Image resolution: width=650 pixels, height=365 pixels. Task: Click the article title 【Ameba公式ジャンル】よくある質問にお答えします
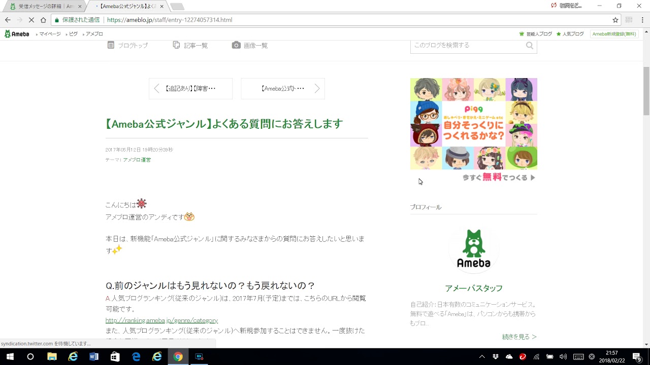coord(224,124)
